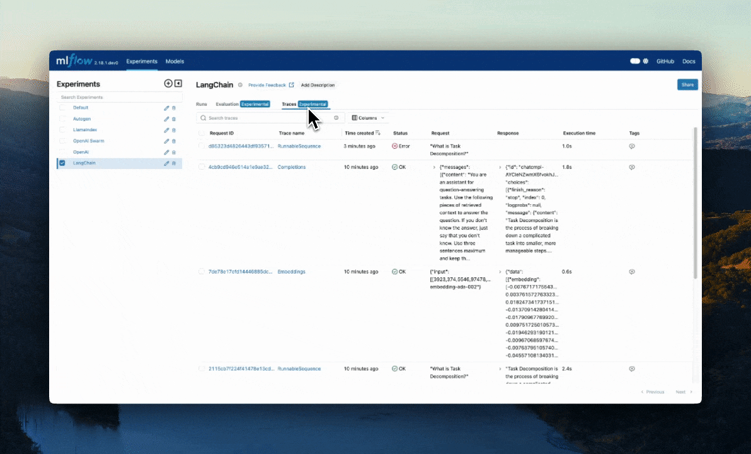Click the Error status in first row
The width and height of the screenshot is (751, 454).
(x=401, y=146)
